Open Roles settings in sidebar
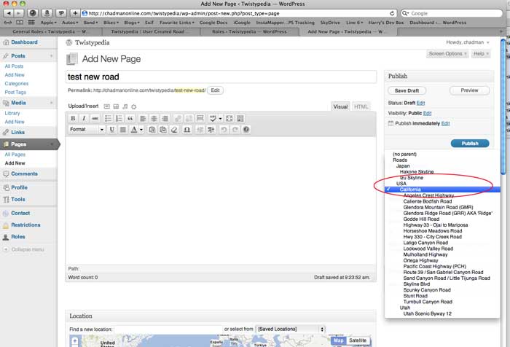510x347 pixels. [18, 237]
